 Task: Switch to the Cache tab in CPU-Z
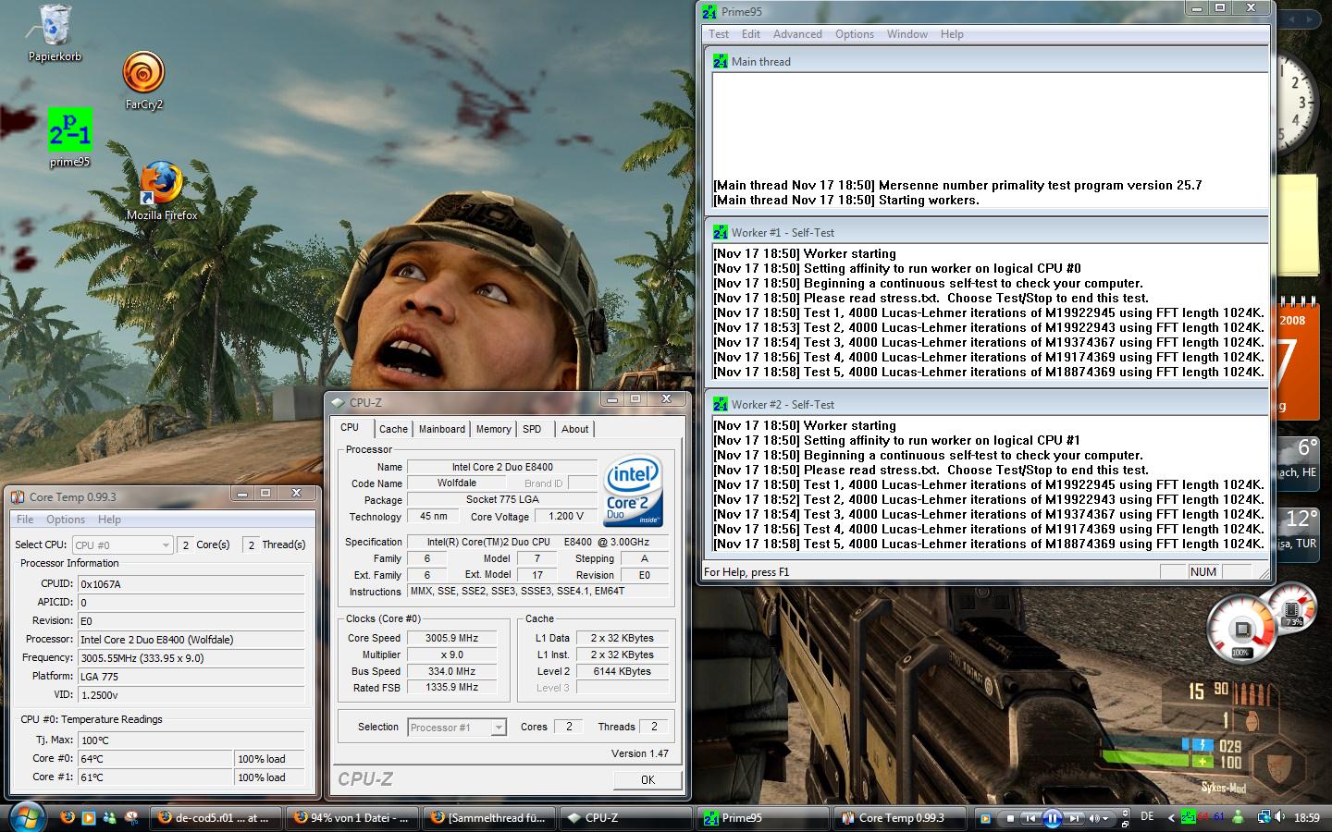[393, 429]
